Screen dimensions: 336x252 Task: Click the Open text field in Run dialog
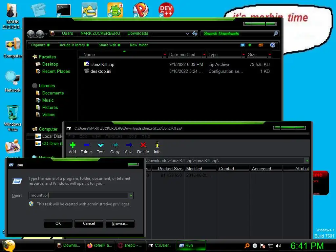pyautogui.click(x=78, y=196)
